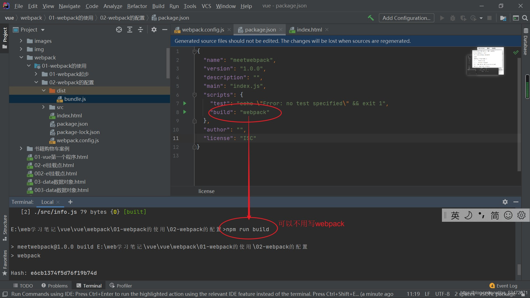Click the Select Opened File target icon

tap(119, 30)
